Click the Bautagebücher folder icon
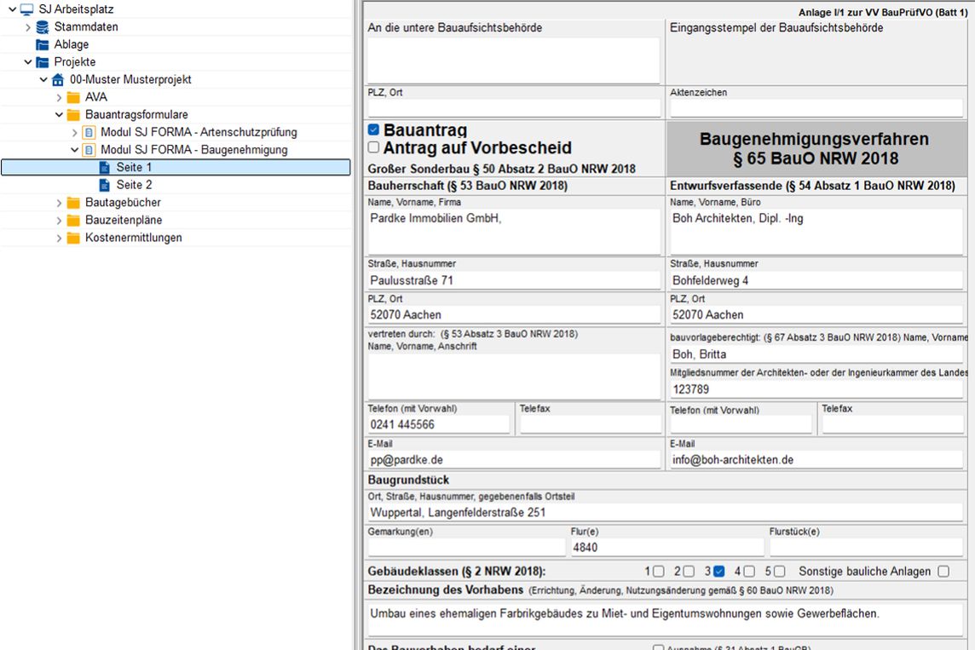 tap(73, 203)
